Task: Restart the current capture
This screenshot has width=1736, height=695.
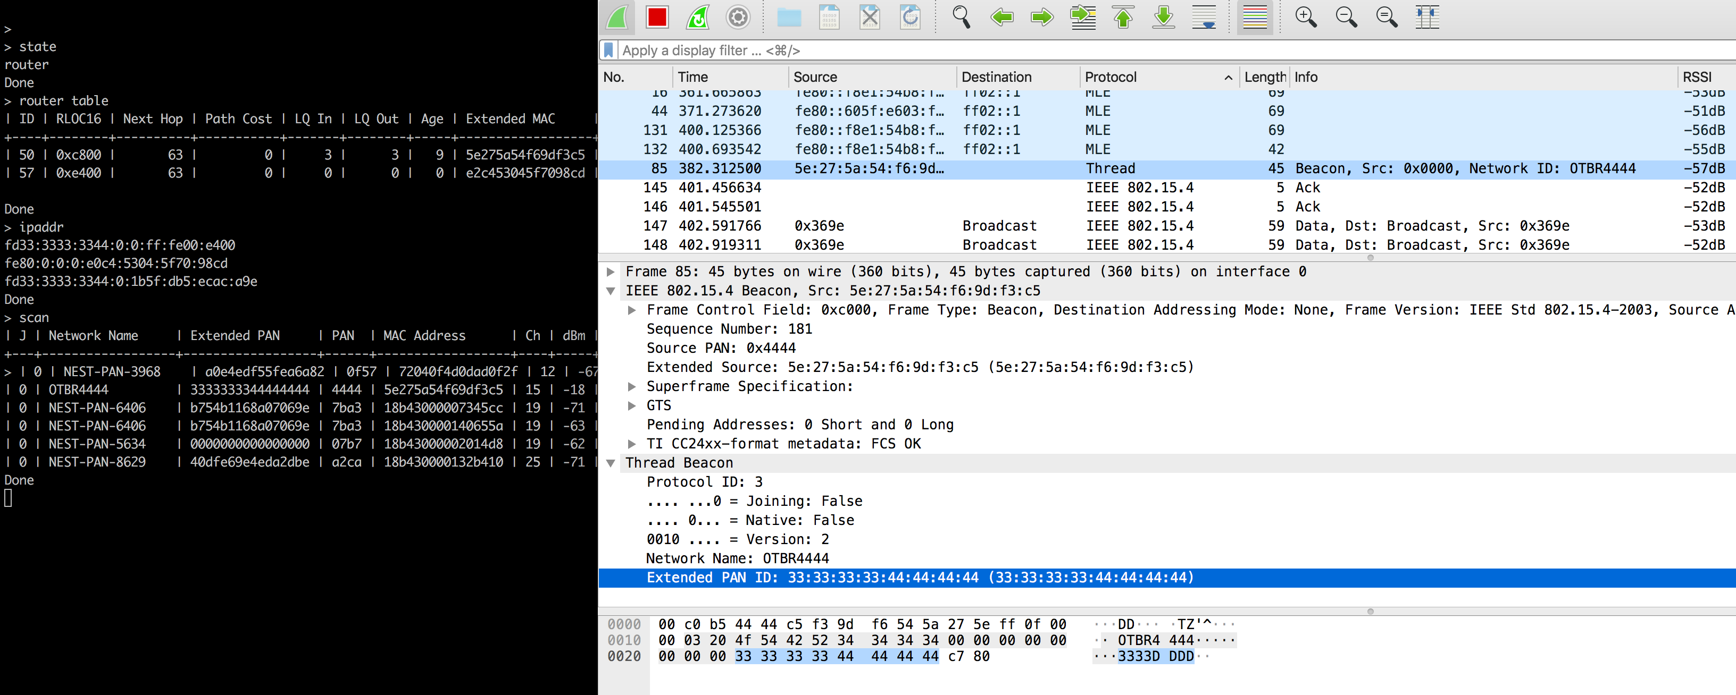Action: point(697,17)
